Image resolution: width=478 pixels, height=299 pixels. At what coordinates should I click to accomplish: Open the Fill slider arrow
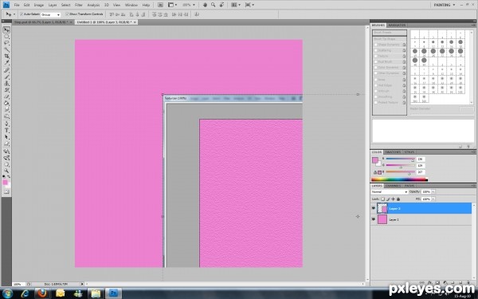click(x=433, y=199)
